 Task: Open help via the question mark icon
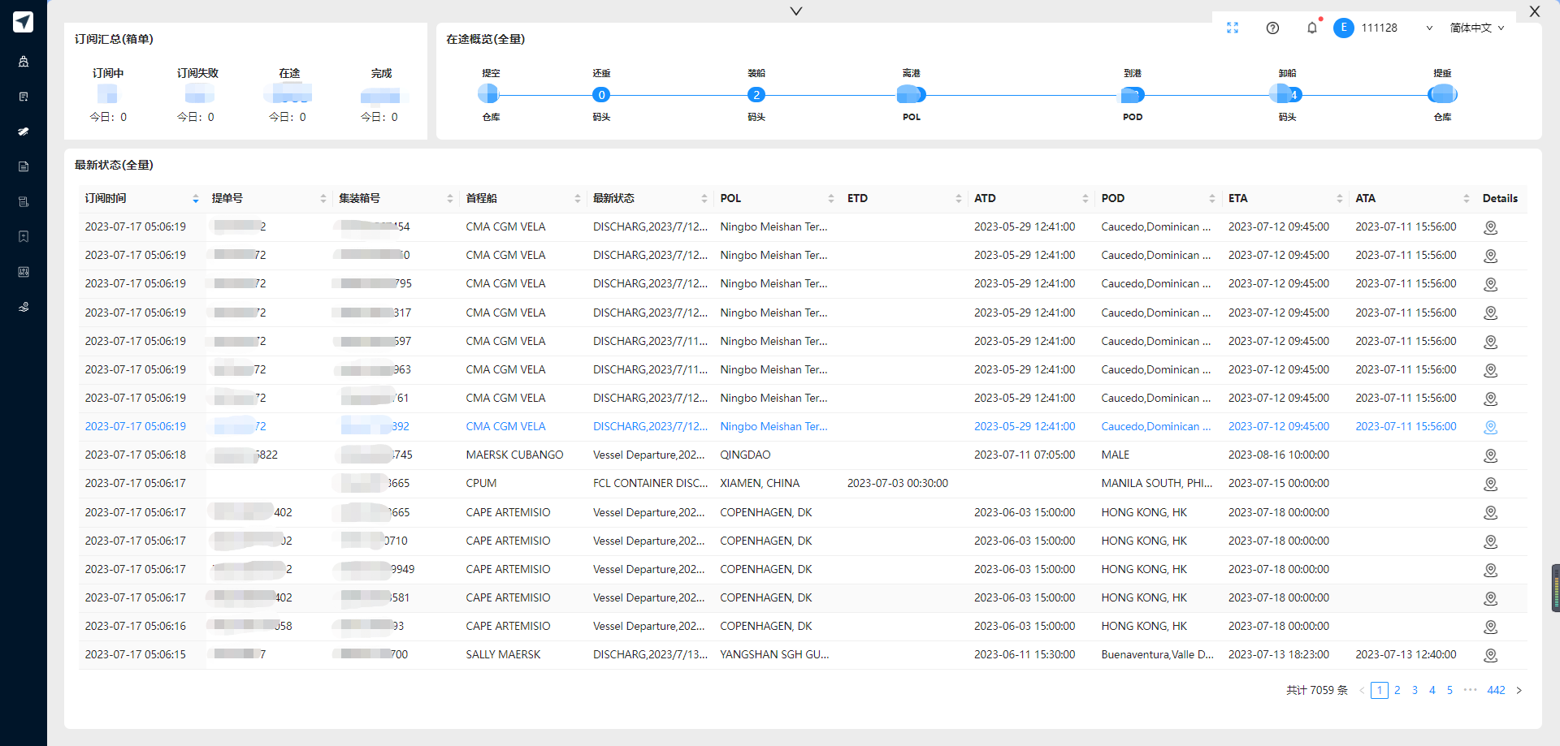click(1273, 28)
